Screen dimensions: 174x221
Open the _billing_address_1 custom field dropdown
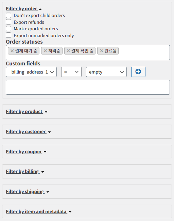point(31,72)
